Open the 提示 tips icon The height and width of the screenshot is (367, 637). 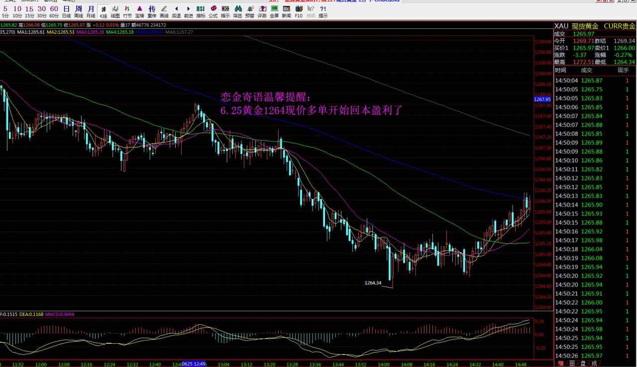pyautogui.click(x=323, y=11)
